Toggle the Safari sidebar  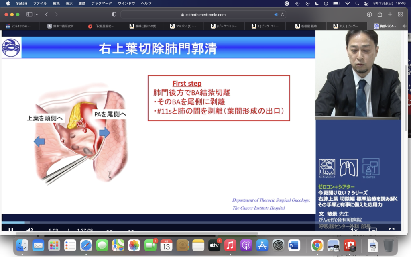coord(29,14)
